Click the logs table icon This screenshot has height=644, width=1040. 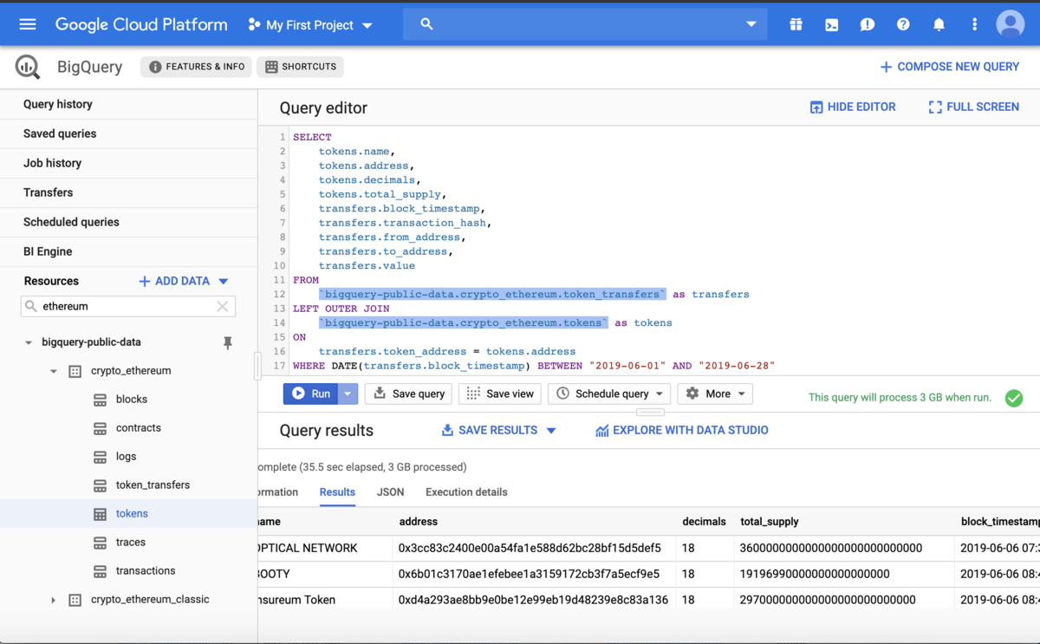[100, 457]
